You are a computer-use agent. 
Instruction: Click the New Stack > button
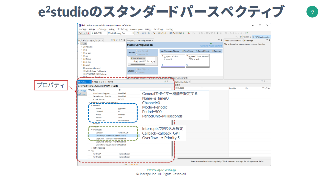pos(188,51)
